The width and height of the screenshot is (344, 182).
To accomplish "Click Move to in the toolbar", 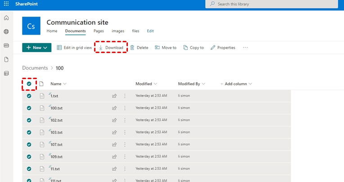I will tap(166, 48).
